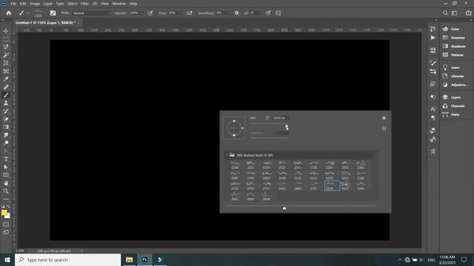Collapse the Abstract brush folder
This screenshot has width=474, height=266.
227,155
